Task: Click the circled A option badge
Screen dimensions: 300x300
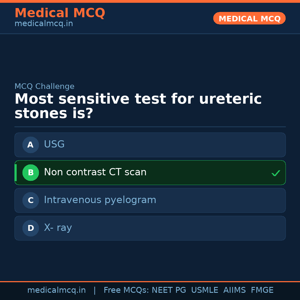Action: point(31,145)
